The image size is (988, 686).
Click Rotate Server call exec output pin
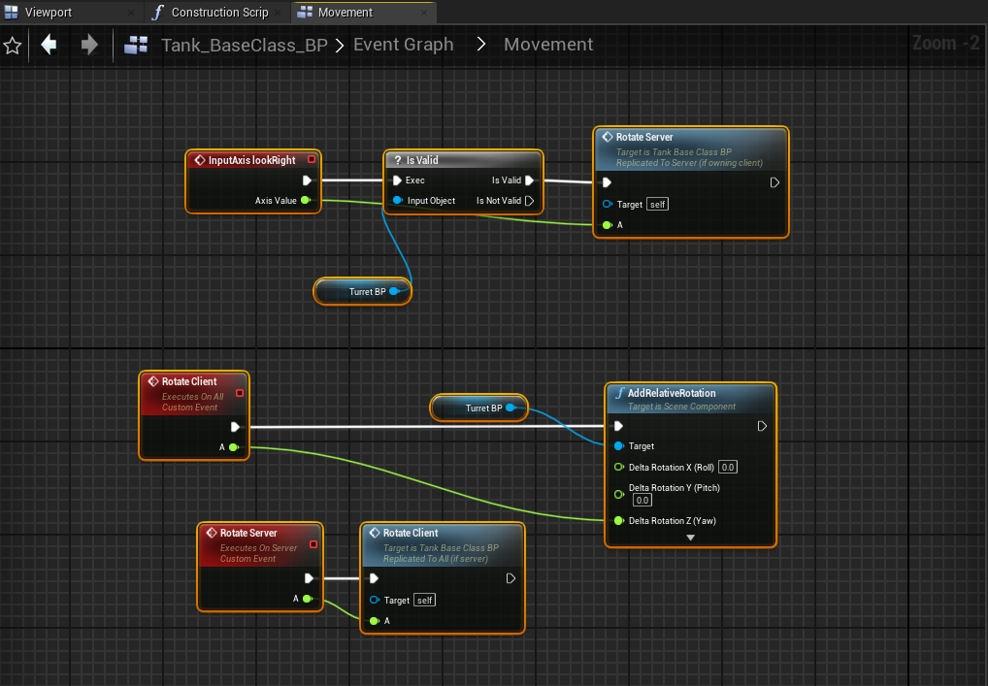[x=774, y=182]
